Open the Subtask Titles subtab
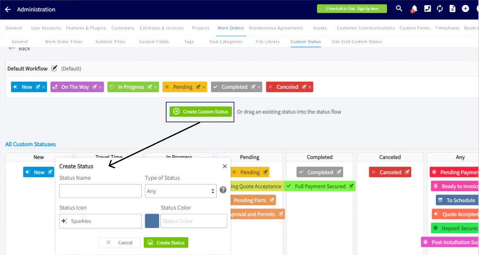Viewport: 479px width, 255px height. 111,41
